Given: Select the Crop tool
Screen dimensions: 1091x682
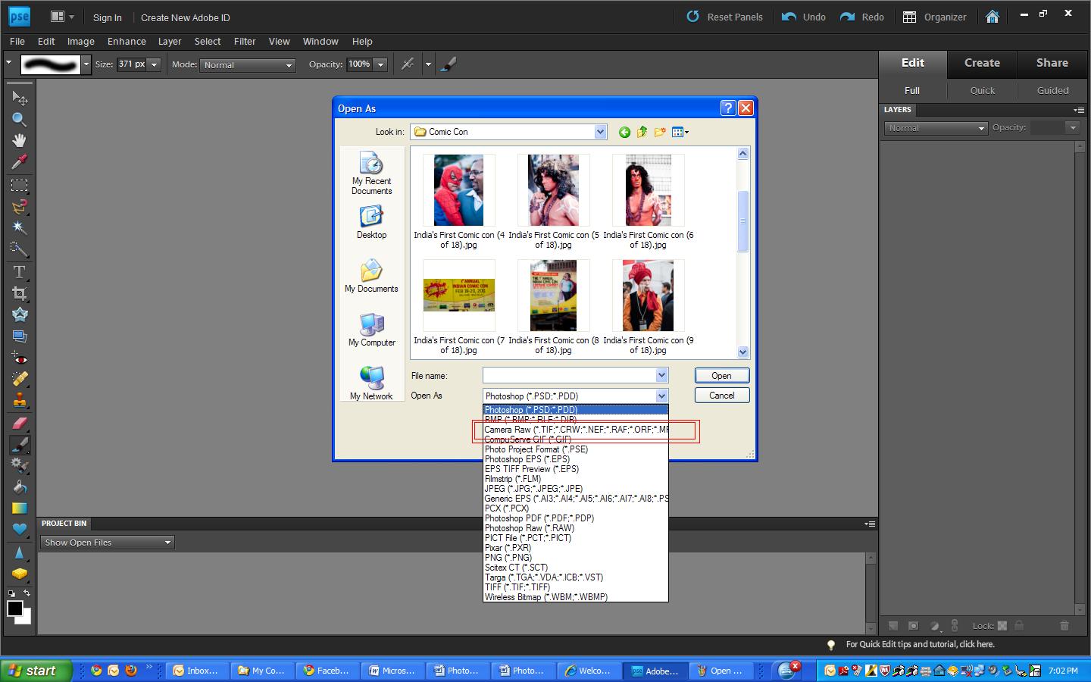Looking at the screenshot, I should click(20, 293).
